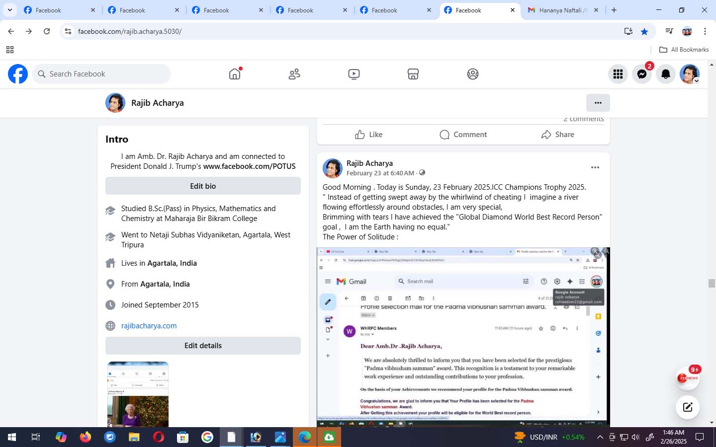This screenshot has width=716, height=447.
Task: Open the Friends icon in top navigation
Action: click(x=294, y=74)
